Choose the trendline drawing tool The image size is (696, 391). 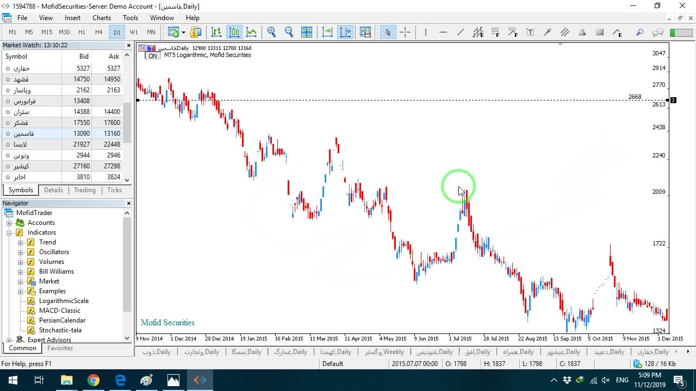point(461,32)
